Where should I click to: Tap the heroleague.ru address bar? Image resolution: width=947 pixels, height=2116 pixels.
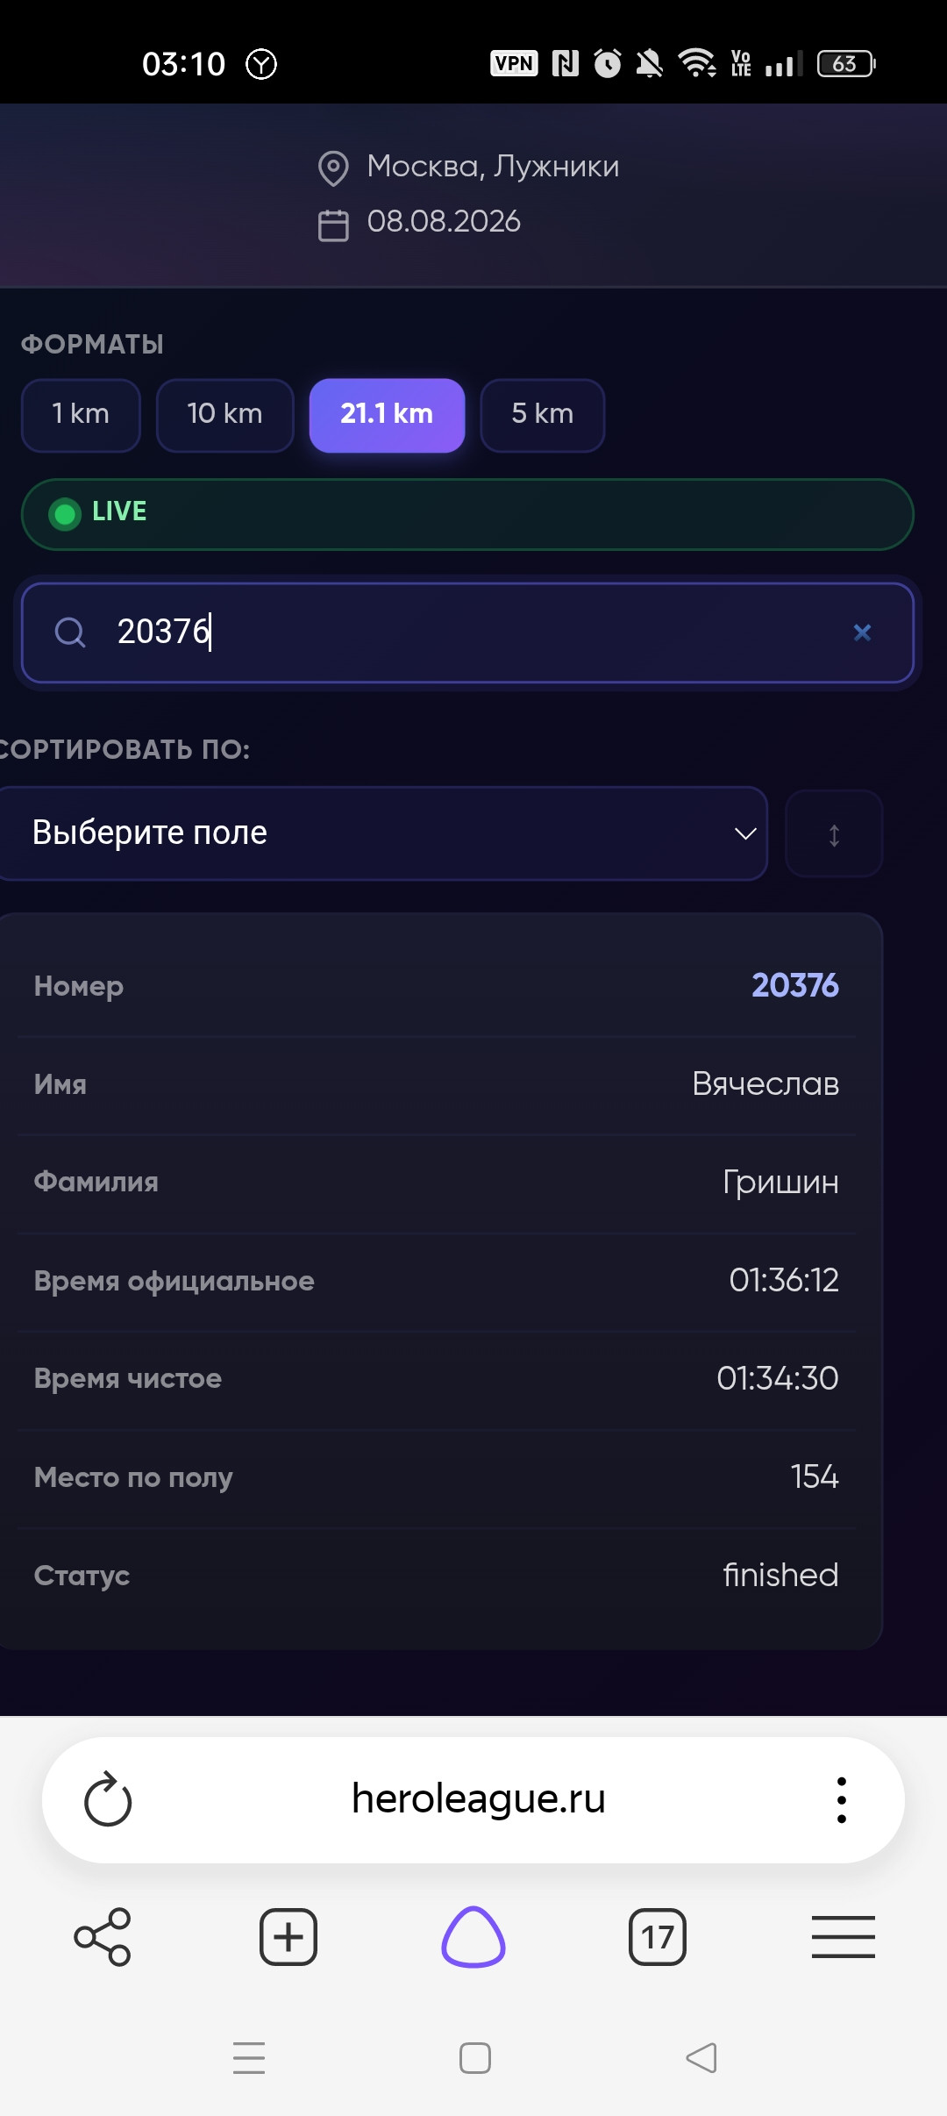479,1798
